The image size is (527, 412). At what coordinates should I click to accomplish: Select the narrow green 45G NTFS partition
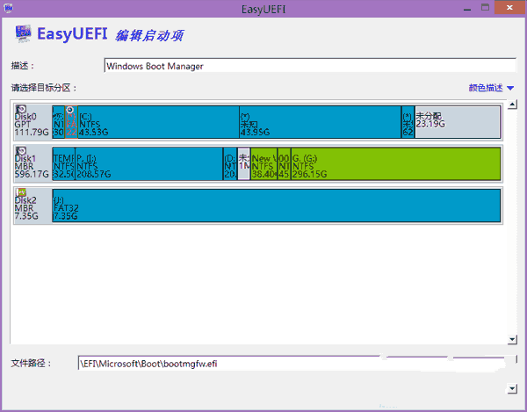pyautogui.click(x=285, y=163)
